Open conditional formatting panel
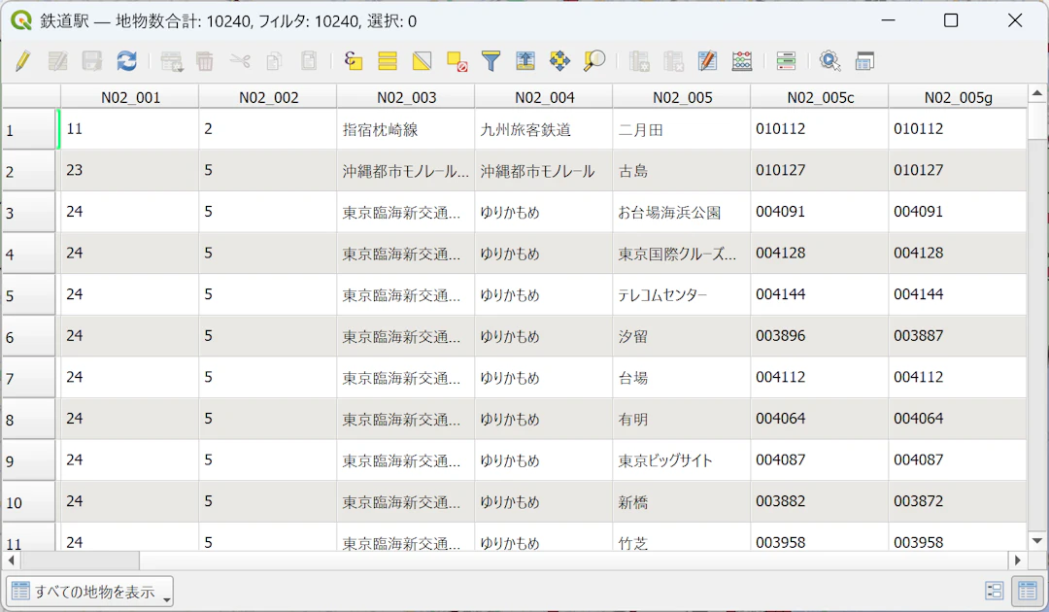The image size is (1049, 612). [786, 61]
